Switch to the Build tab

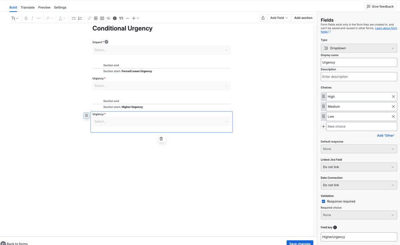click(13, 7)
